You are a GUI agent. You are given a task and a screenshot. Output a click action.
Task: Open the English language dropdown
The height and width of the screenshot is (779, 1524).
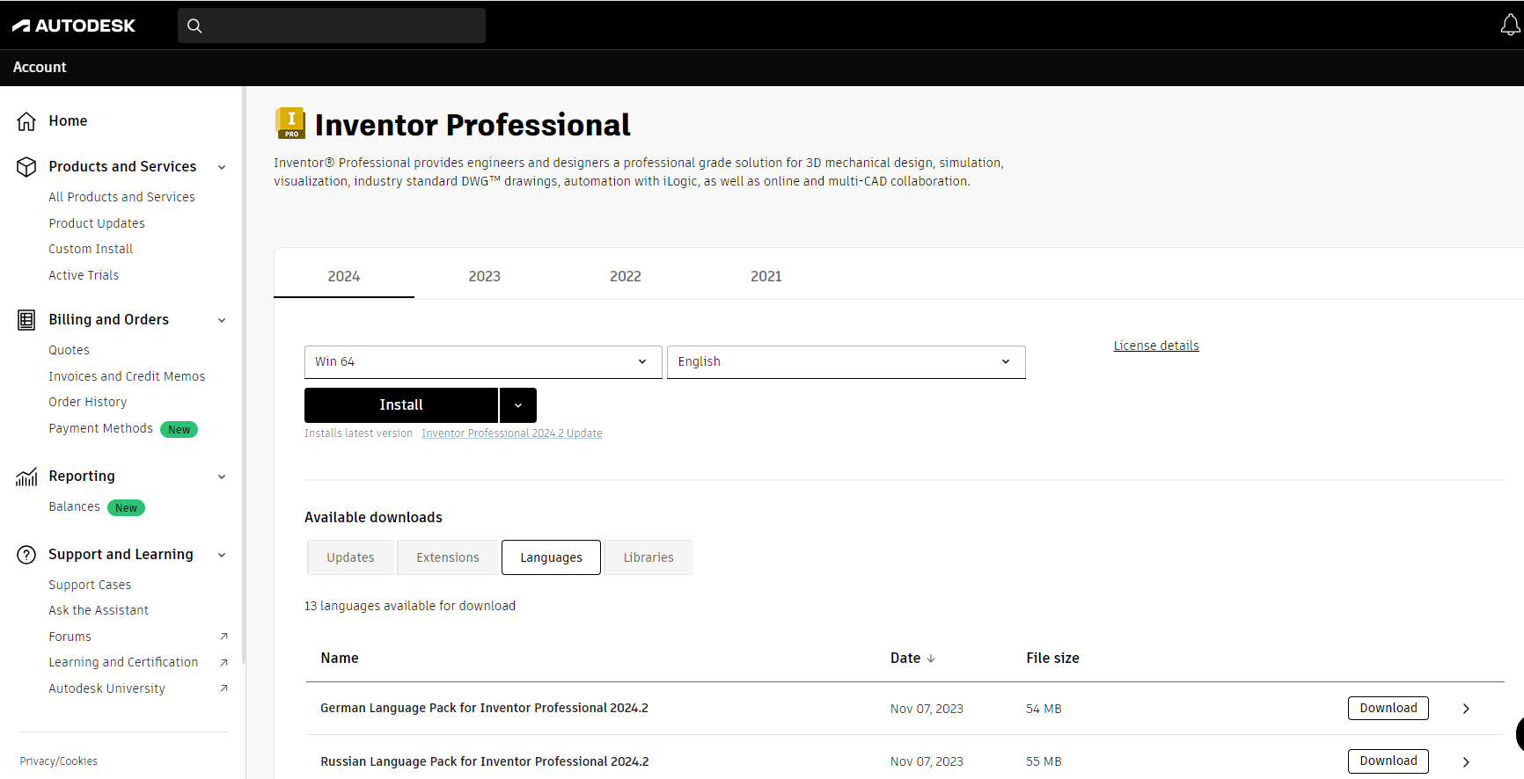point(846,362)
